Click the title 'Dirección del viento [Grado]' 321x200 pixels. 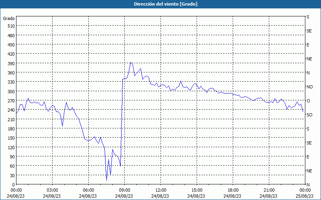[166, 4]
